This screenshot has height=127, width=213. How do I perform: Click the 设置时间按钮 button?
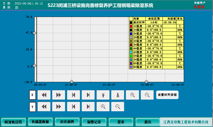click(167, 95)
